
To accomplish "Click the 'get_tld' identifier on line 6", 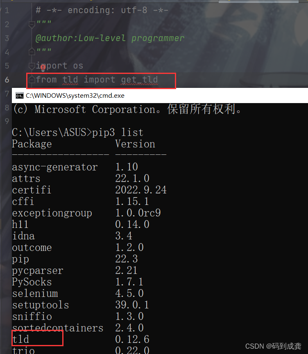I will (x=139, y=80).
